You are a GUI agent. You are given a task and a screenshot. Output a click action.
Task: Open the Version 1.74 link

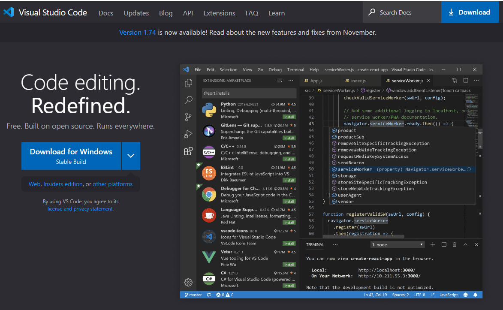click(x=137, y=33)
